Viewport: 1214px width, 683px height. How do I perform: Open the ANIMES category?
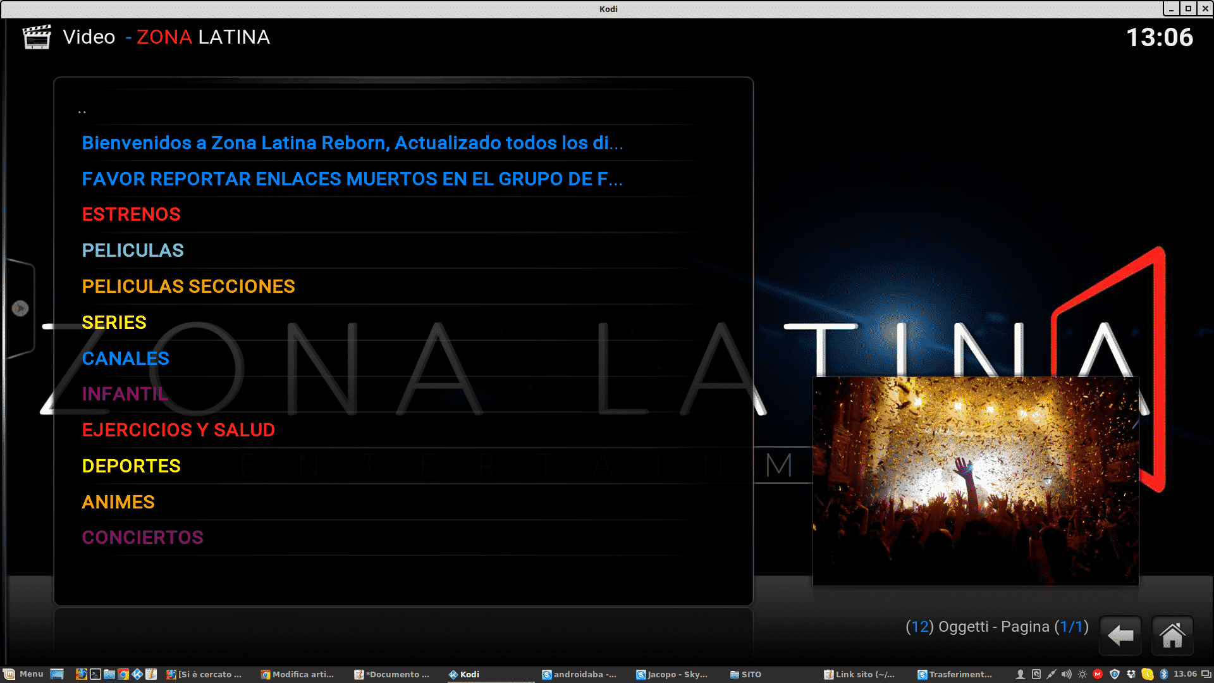pos(403,502)
